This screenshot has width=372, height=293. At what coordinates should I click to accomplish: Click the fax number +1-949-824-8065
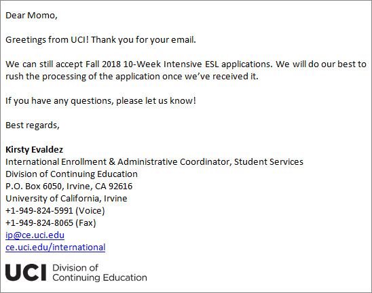click(x=39, y=223)
